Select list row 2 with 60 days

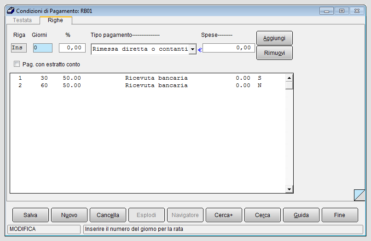click(x=148, y=85)
